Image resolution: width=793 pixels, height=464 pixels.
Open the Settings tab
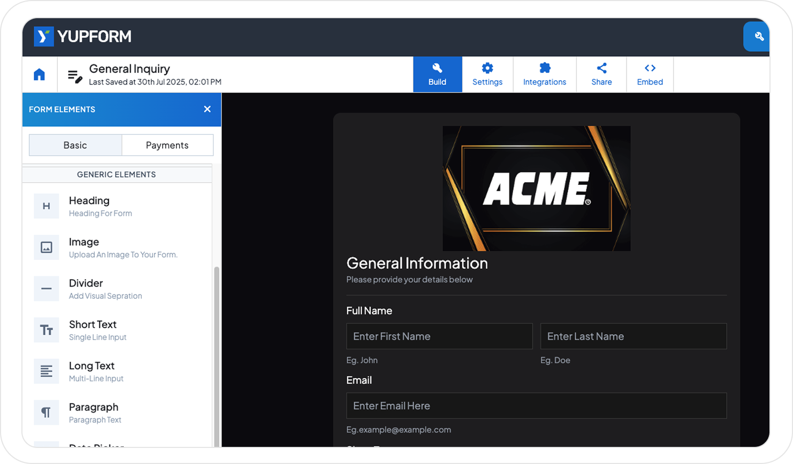point(487,74)
